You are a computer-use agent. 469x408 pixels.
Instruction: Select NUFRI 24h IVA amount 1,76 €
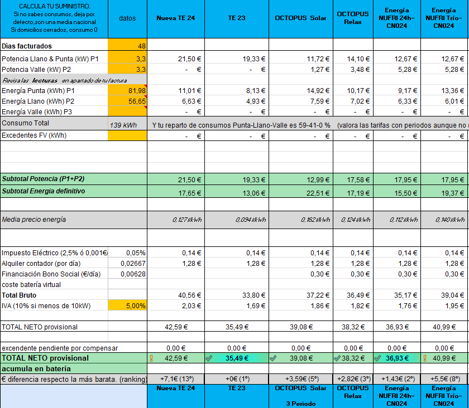tap(397, 305)
